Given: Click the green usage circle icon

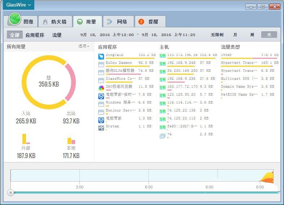Looking at the screenshot, I should (x=80, y=22).
